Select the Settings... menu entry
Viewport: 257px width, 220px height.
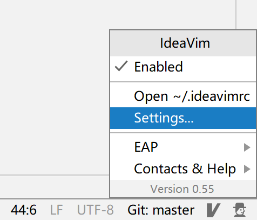(x=183, y=118)
